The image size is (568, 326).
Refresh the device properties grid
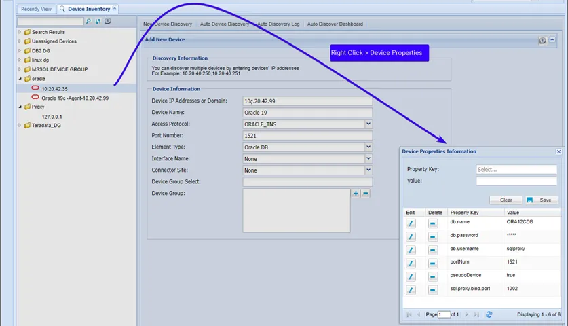(489, 314)
